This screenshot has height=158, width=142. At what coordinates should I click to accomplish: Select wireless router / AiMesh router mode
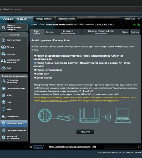[35, 56]
